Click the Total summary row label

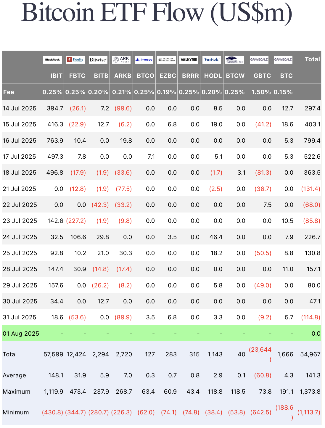pos(10,354)
